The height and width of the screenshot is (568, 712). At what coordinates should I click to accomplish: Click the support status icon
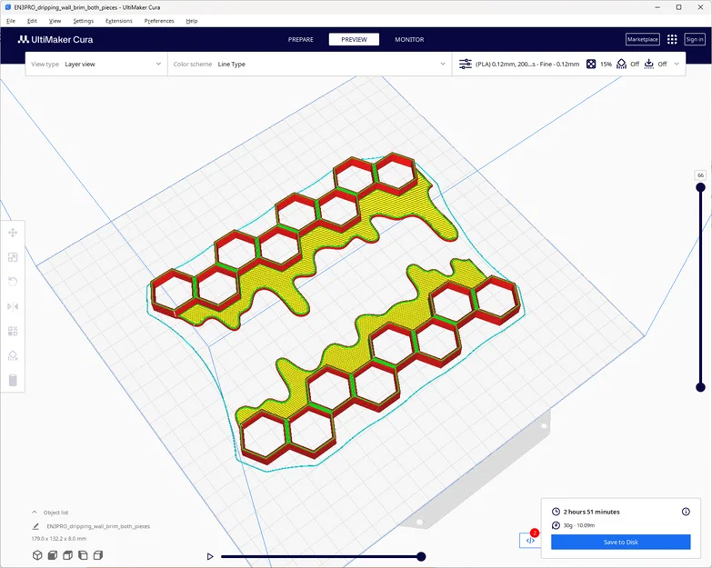pos(621,64)
